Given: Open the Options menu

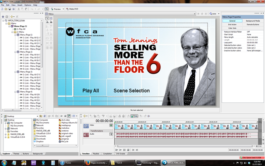Looking at the screenshot, I should (x=28, y=5).
